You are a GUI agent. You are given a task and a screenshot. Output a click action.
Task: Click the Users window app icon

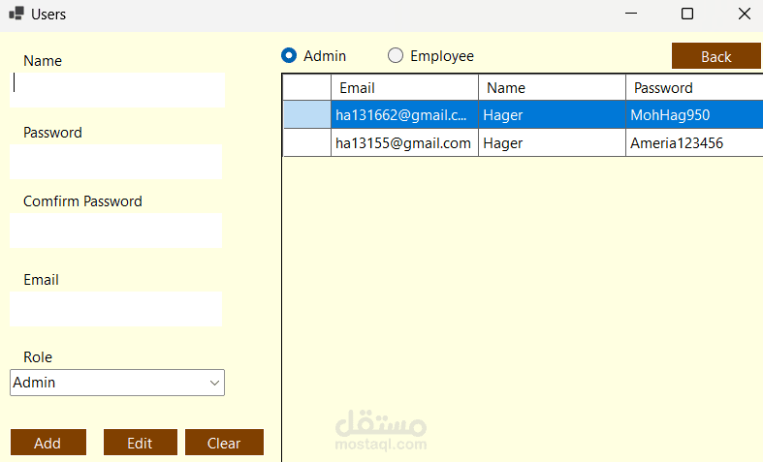(16, 14)
